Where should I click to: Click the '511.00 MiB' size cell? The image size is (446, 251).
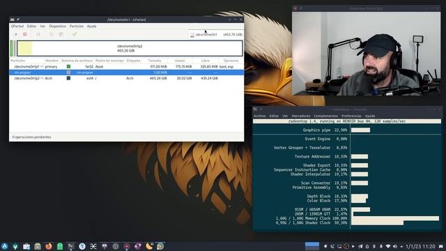pos(158,67)
